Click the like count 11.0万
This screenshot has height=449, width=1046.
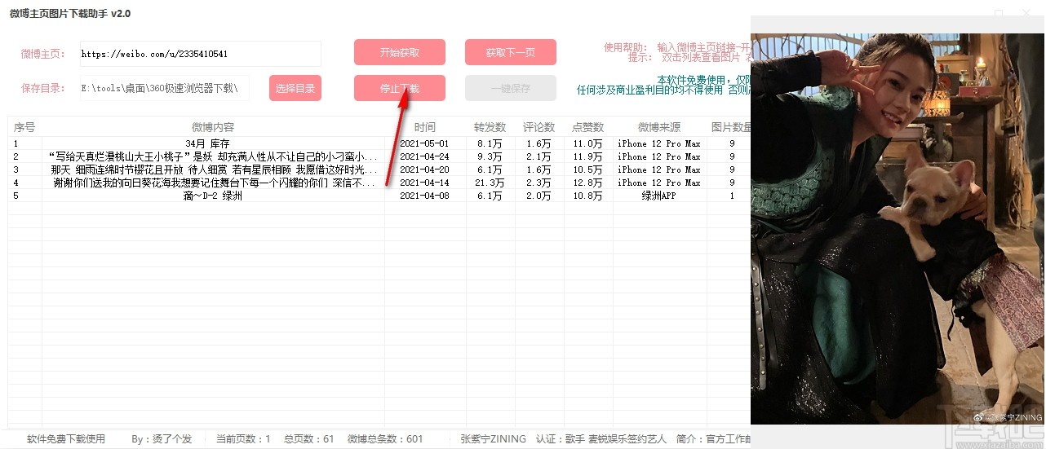[x=588, y=143]
